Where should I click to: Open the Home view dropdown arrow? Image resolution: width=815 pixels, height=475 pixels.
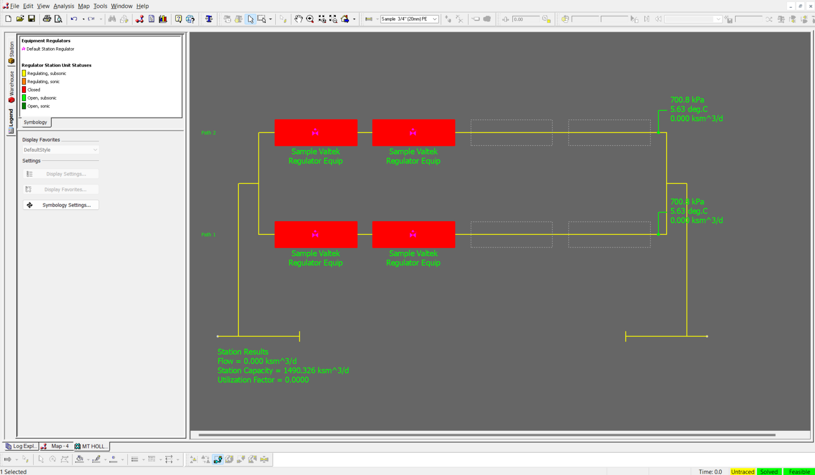(x=354, y=19)
